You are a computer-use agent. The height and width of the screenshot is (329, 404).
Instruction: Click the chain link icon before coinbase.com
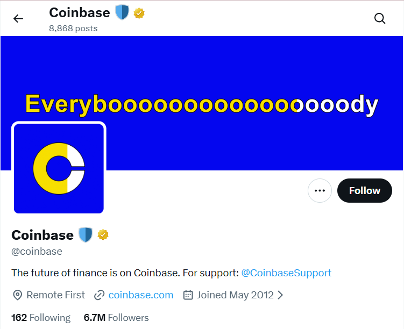(99, 295)
